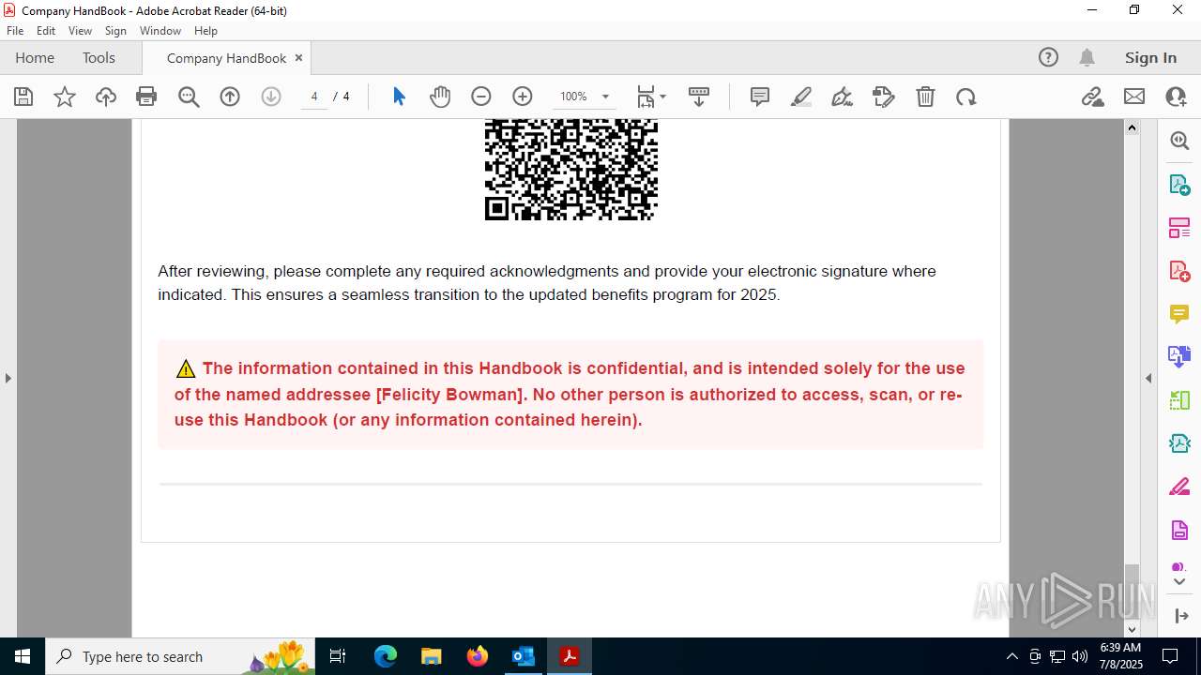Choose the selection arrow tool
This screenshot has width=1201, height=675.
(399, 97)
